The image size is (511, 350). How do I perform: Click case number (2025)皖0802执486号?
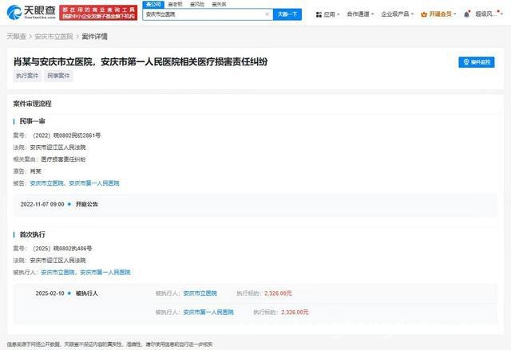62,249
